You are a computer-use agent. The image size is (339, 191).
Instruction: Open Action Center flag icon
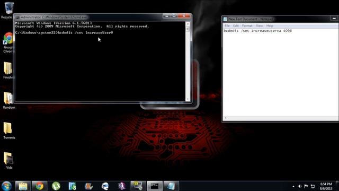pos(306,186)
